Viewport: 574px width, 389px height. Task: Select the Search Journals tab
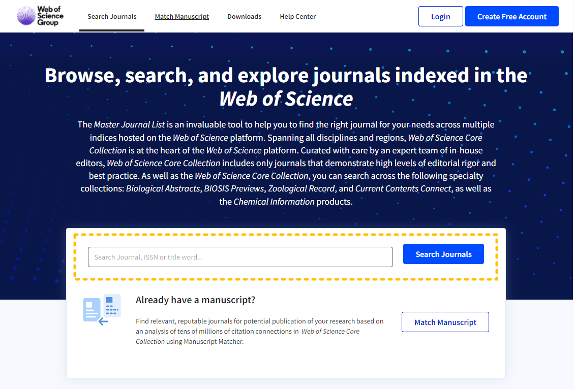click(112, 16)
